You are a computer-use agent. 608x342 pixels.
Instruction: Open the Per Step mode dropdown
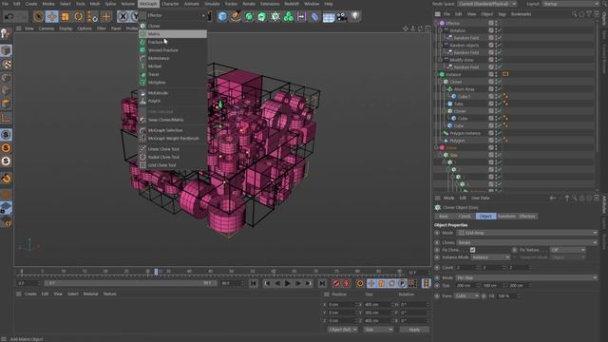(x=527, y=278)
